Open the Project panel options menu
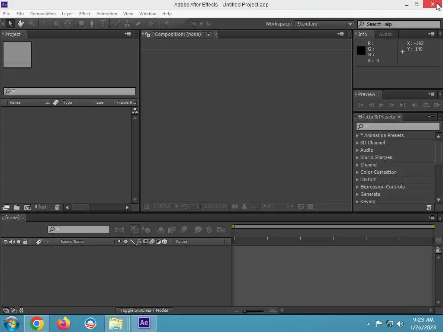This screenshot has width=443, height=332. [128, 34]
